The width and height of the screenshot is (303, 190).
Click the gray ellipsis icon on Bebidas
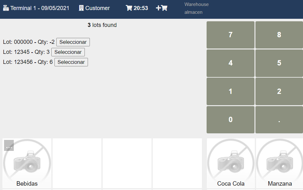9,146
